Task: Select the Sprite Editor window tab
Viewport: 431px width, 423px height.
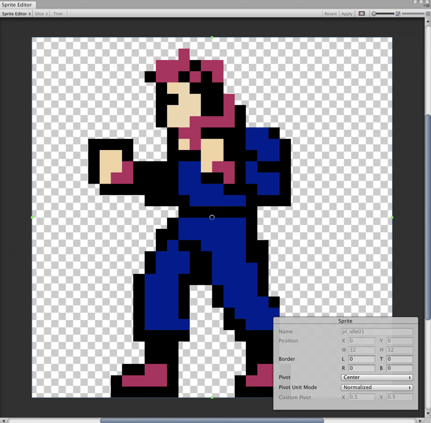Action: (x=17, y=5)
